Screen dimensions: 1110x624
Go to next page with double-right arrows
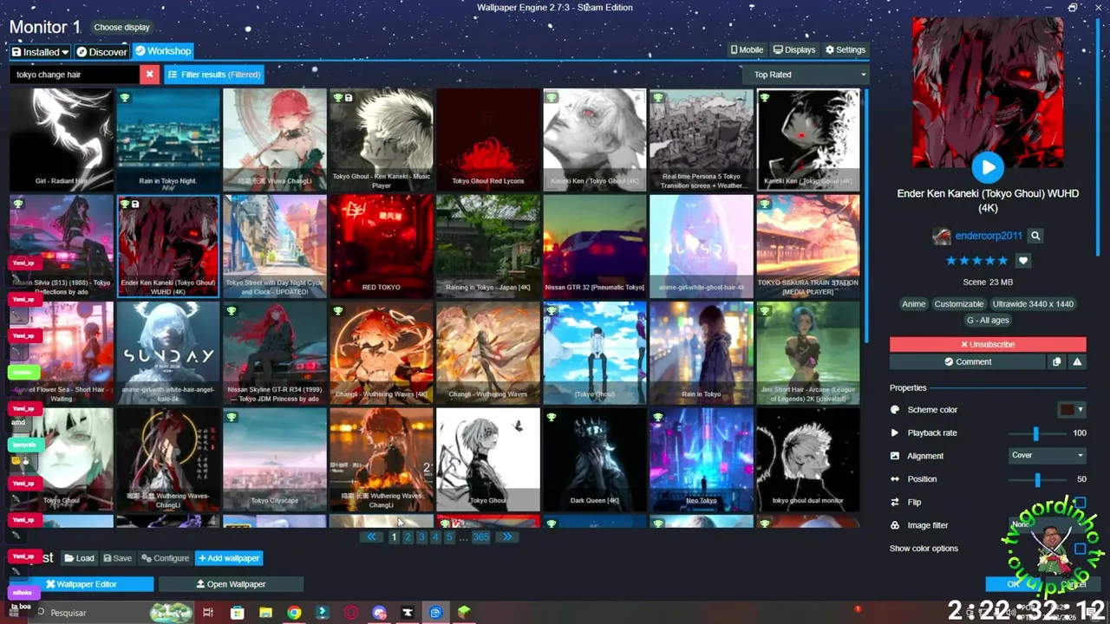click(506, 537)
